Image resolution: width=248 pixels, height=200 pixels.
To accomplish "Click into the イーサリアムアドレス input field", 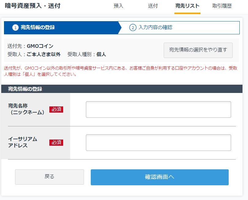I will [x=158, y=143].
